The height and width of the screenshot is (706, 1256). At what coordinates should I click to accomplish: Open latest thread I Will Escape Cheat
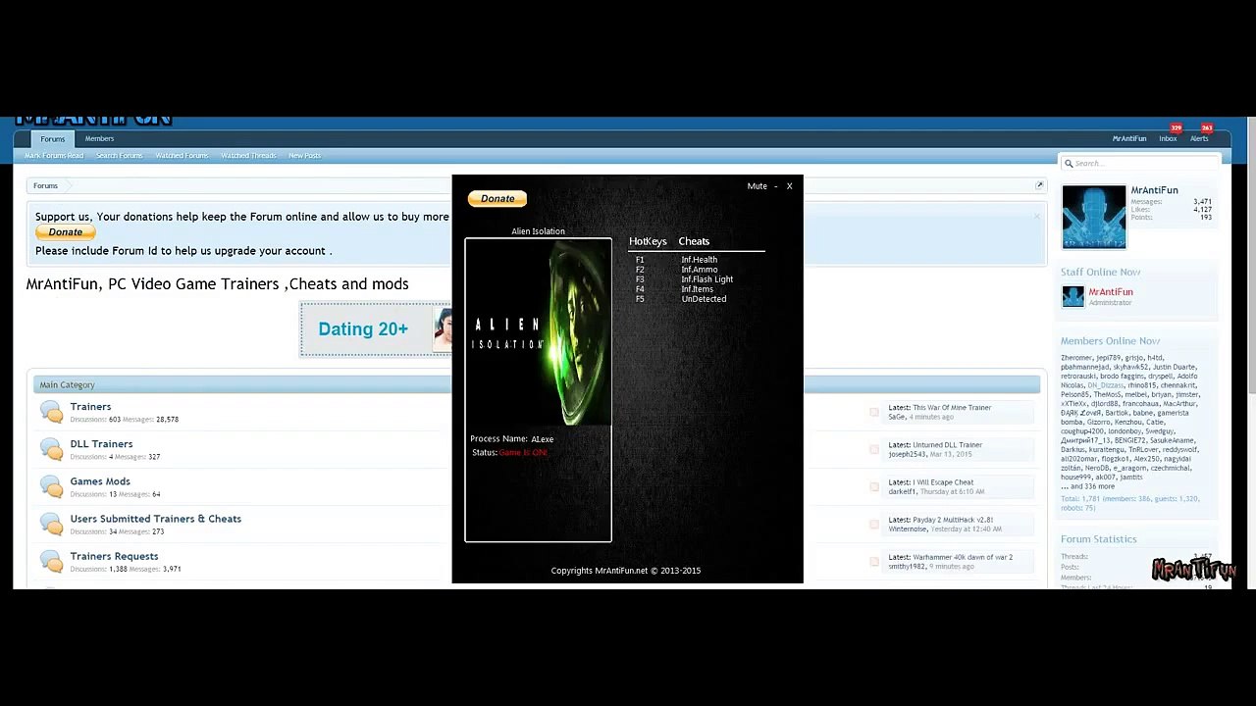point(943,482)
